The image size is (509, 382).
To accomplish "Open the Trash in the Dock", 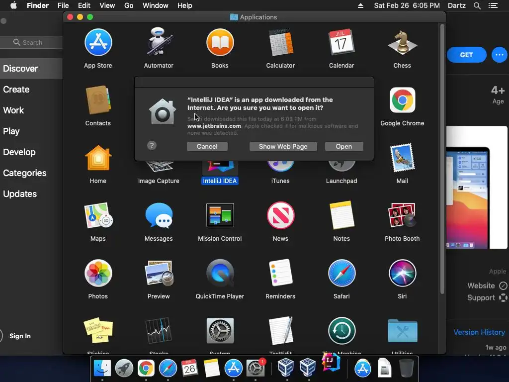I will click(x=406, y=368).
